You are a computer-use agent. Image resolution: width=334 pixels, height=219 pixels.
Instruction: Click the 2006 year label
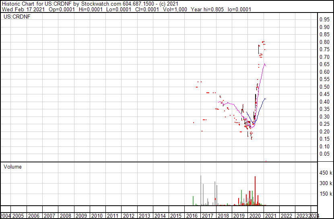[x=34, y=216]
